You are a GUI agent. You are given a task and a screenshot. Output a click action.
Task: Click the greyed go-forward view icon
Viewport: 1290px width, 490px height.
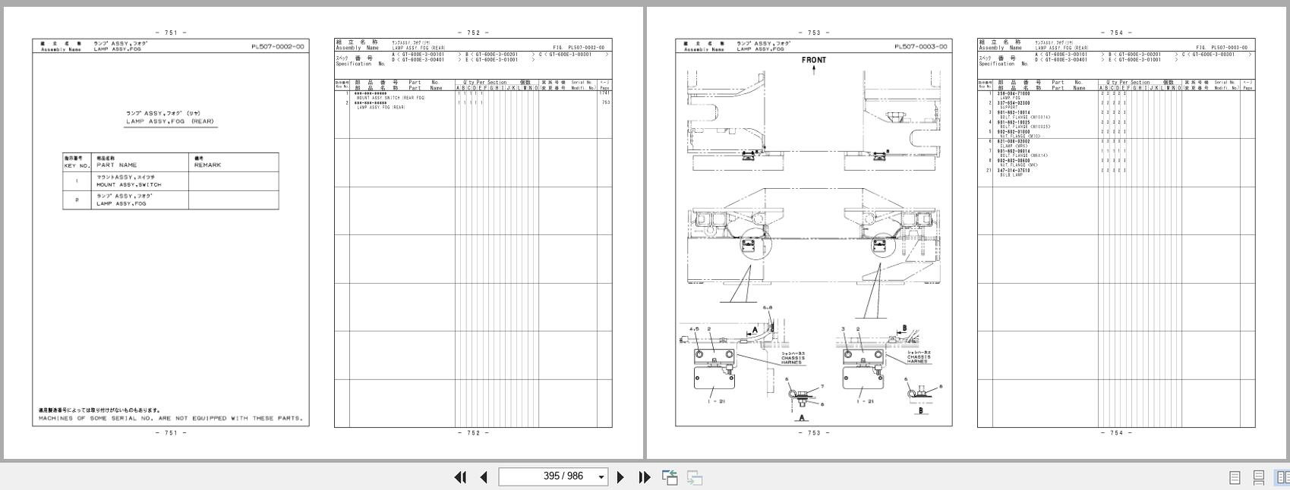tap(694, 477)
